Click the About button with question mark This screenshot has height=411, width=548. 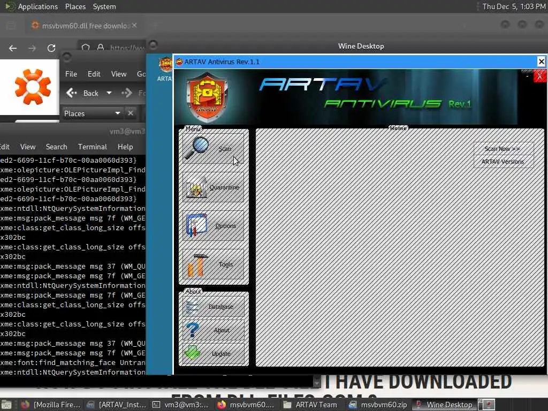point(213,330)
